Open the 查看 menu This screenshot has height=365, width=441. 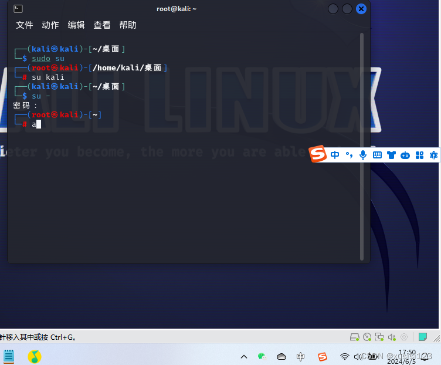(102, 25)
